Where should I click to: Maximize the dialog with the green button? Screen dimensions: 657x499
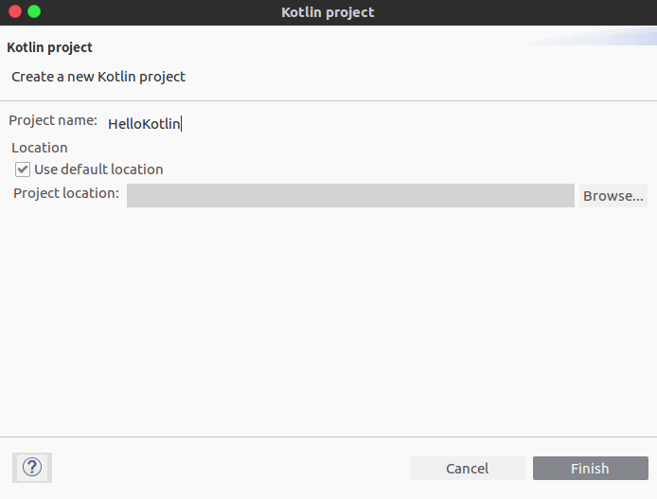point(34,11)
